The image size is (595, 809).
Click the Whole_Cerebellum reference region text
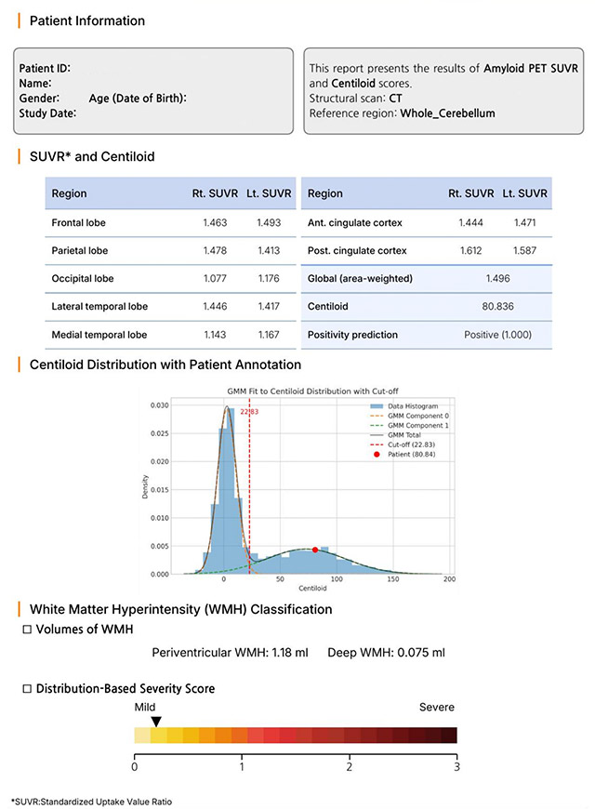pos(447,113)
